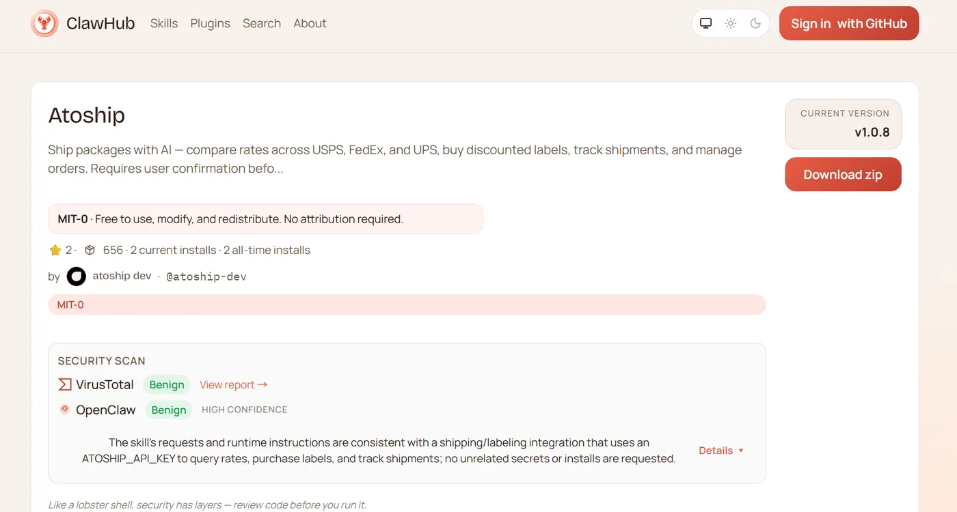Open the Skills menu item

pyautogui.click(x=164, y=23)
